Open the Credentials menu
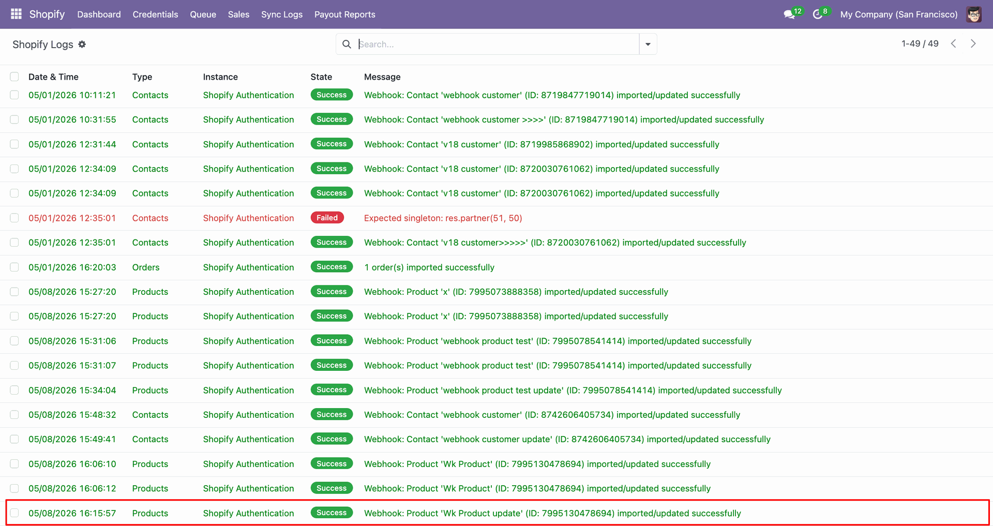This screenshot has width=993, height=526. [x=155, y=14]
